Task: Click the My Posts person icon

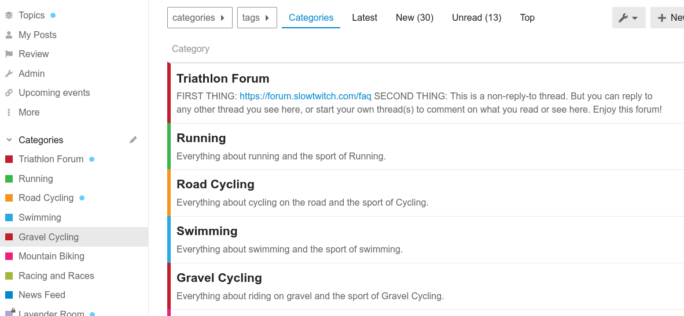Action: pyautogui.click(x=9, y=35)
